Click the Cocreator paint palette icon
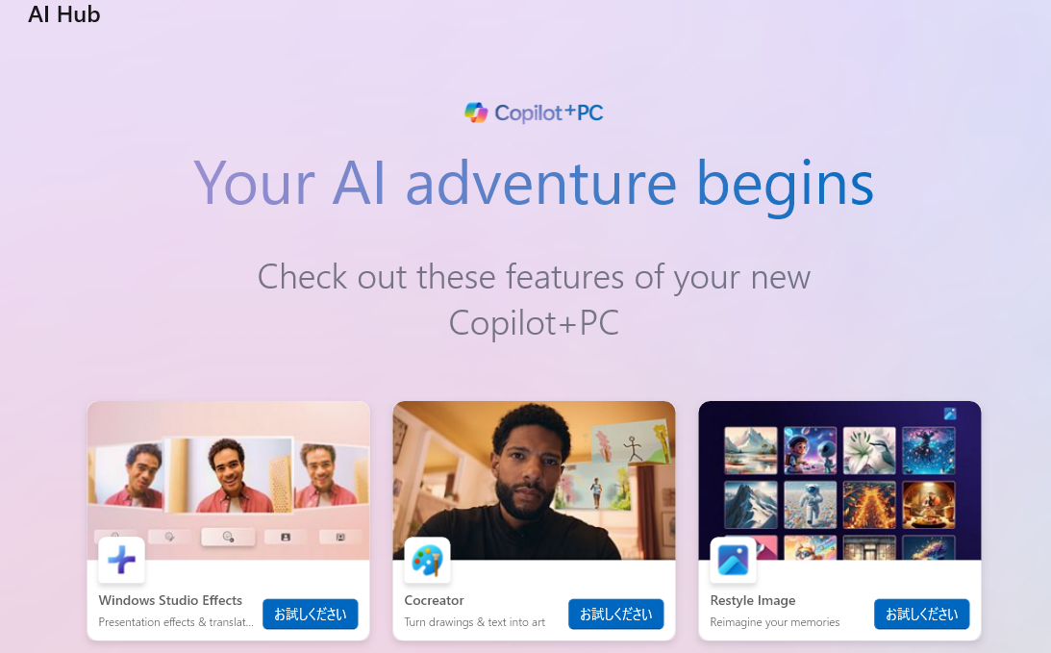1051x653 pixels. (x=427, y=560)
